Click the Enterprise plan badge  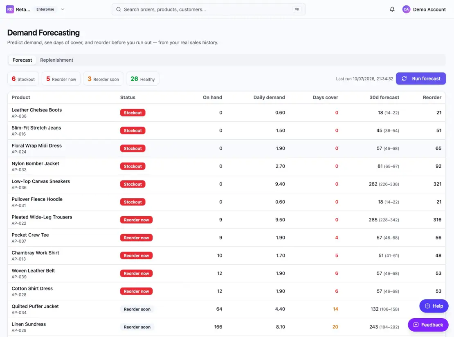(x=45, y=9)
